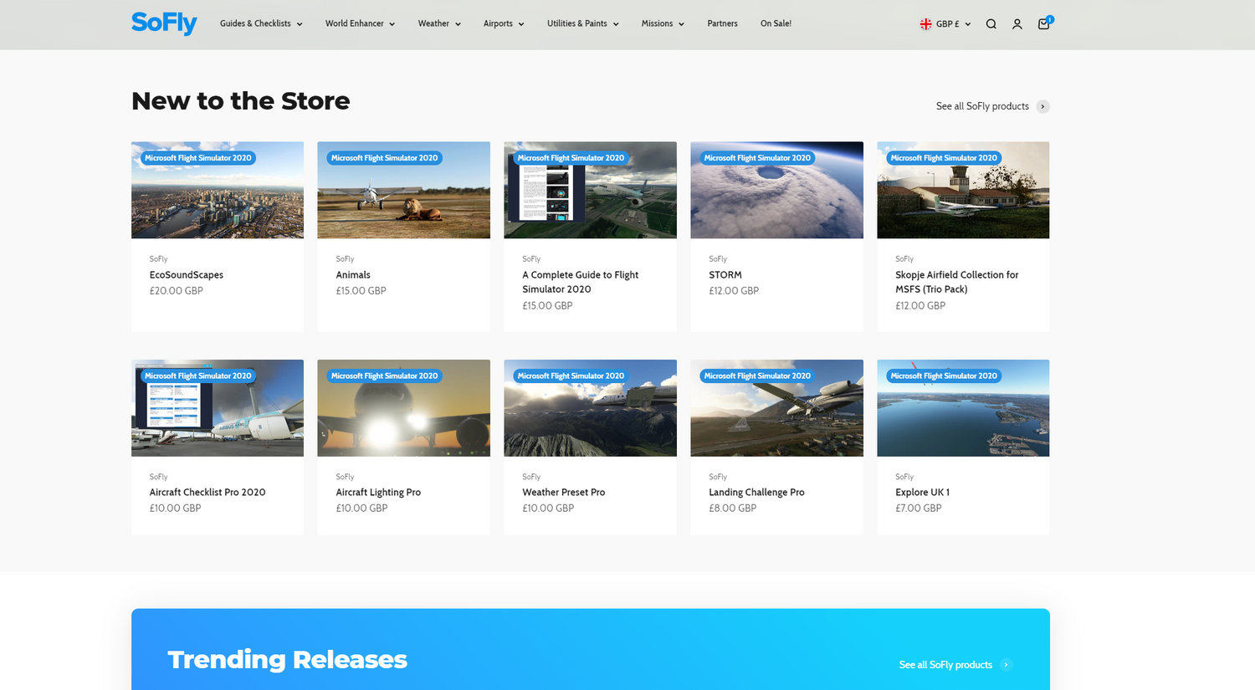The image size is (1255, 690).
Task: Open the World Enhancer dropdown
Action: [x=360, y=23]
